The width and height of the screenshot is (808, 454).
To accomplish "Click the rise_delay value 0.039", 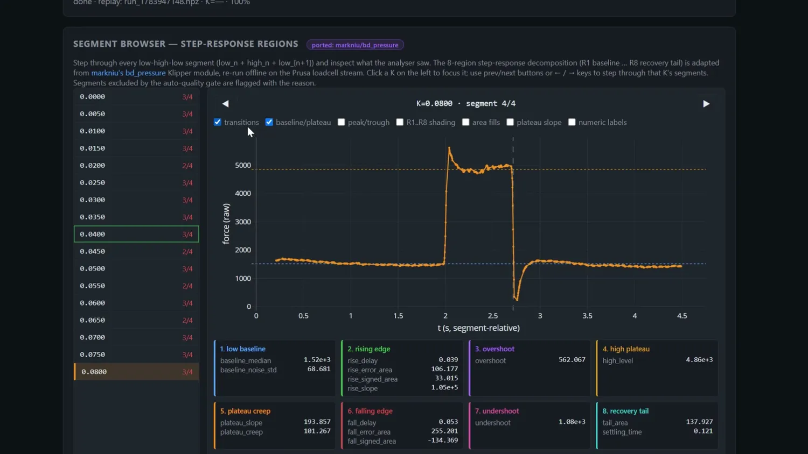I will tap(448, 360).
